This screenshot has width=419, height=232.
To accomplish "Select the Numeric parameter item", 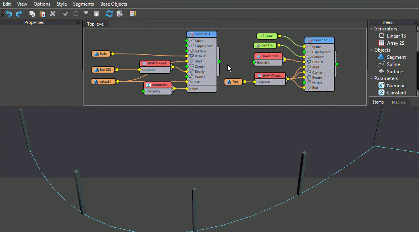I will [396, 85].
